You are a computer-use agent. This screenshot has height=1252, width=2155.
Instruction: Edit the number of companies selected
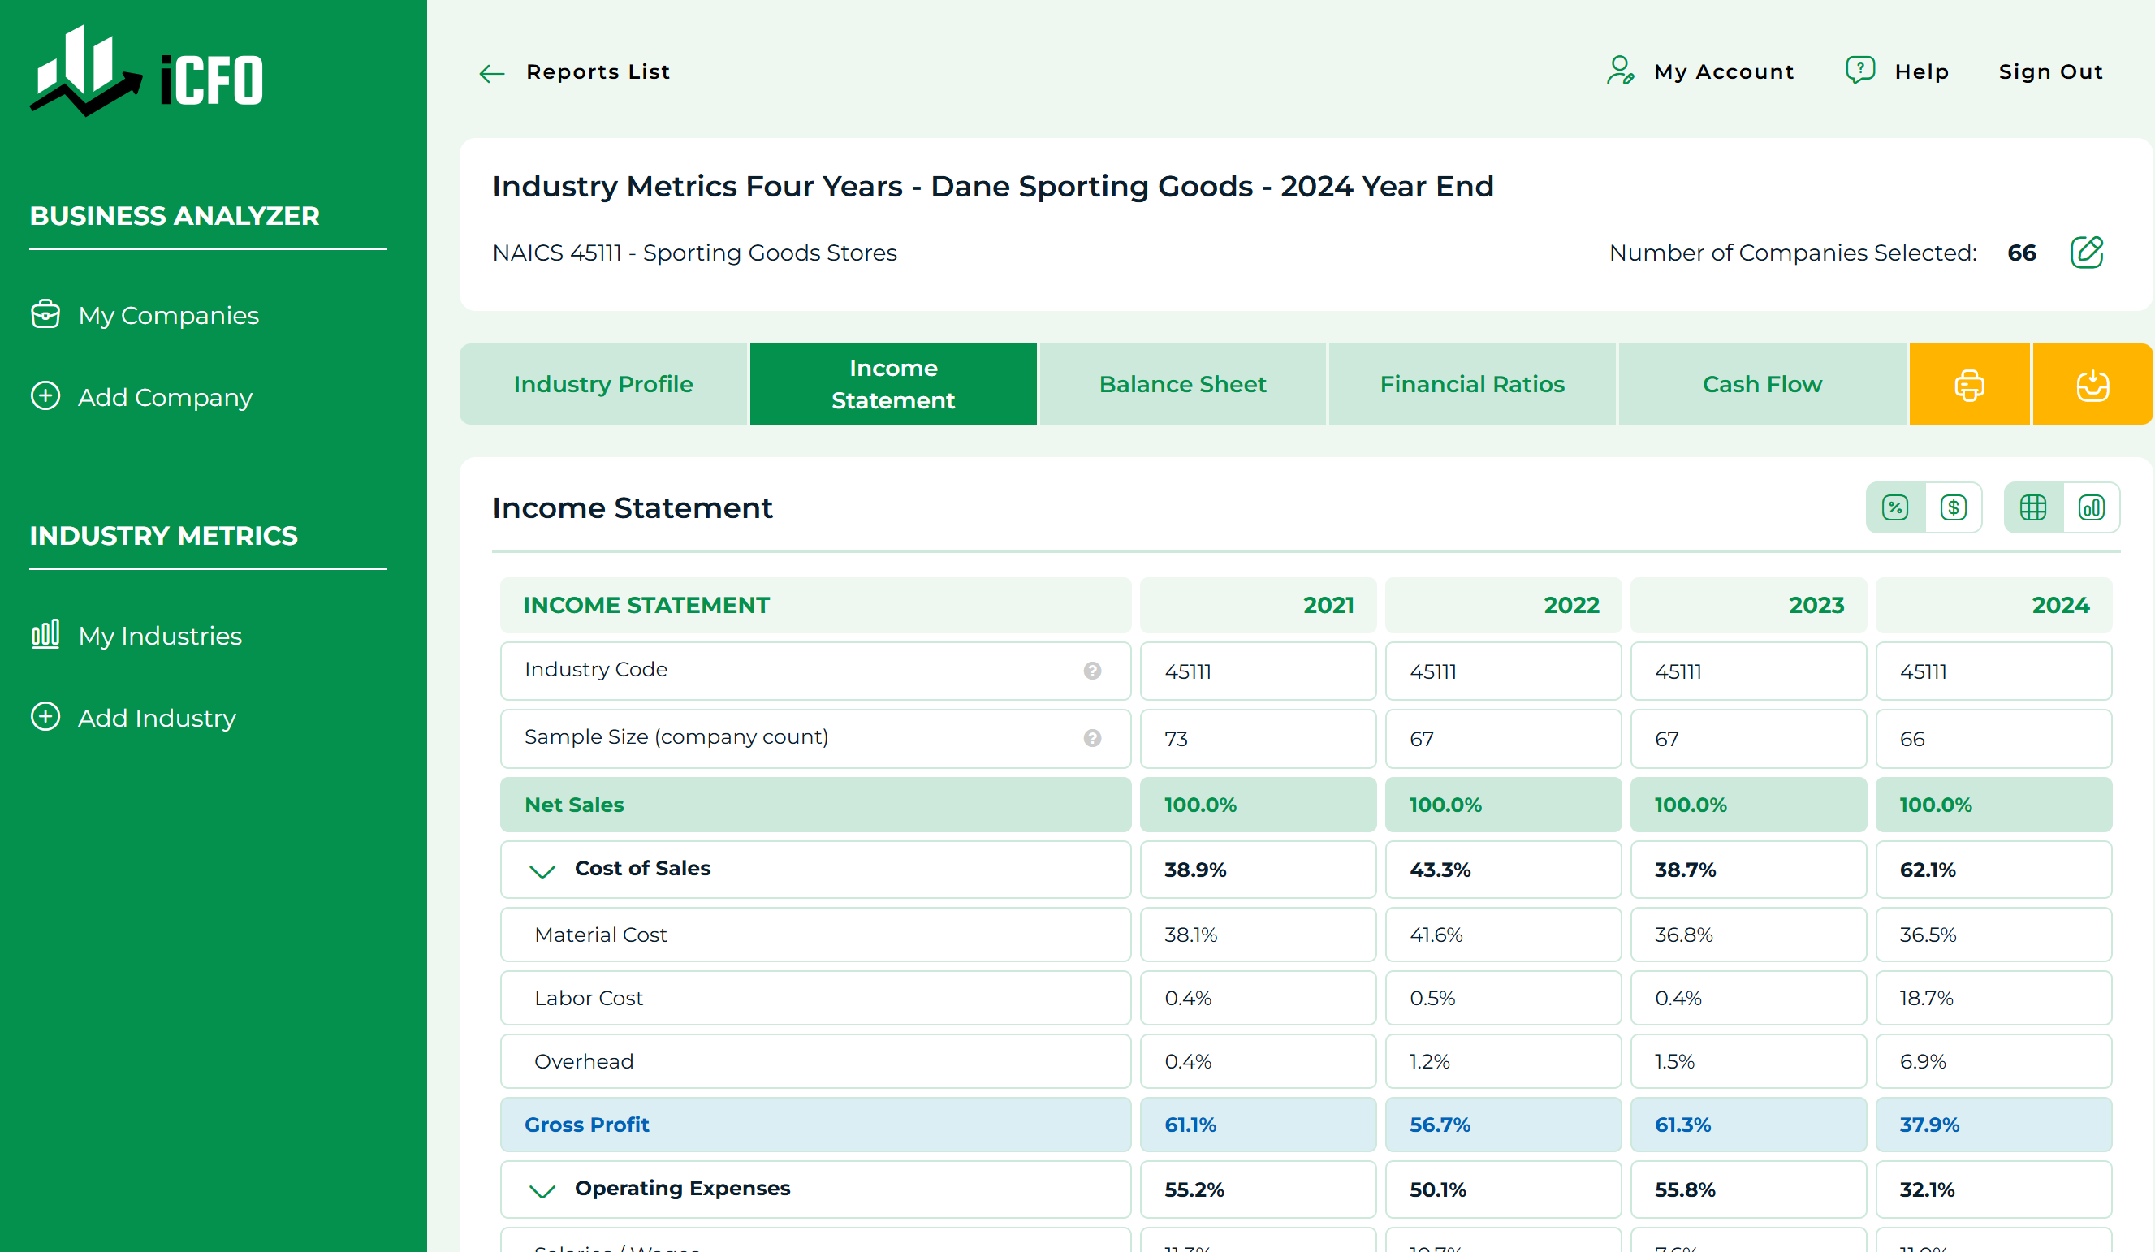tap(2087, 253)
